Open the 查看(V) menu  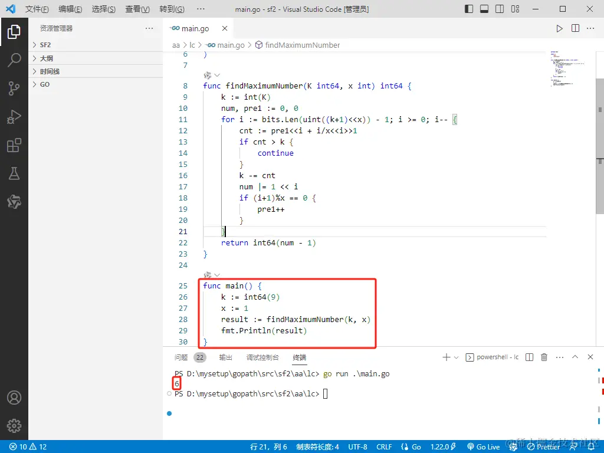pyautogui.click(x=137, y=9)
